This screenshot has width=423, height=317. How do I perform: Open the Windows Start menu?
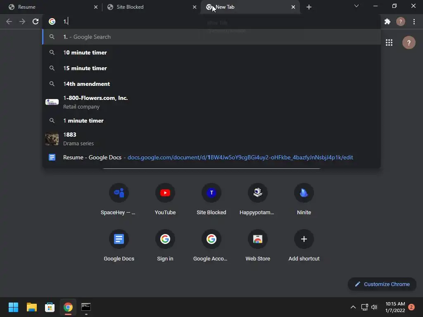point(13,307)
